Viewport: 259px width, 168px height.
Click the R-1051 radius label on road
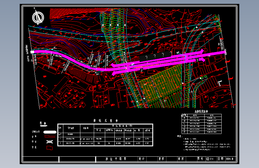point(94,66)
